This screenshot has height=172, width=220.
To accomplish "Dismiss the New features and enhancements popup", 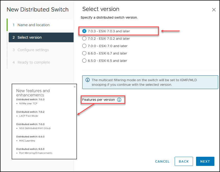I will (x=75, y=87).
